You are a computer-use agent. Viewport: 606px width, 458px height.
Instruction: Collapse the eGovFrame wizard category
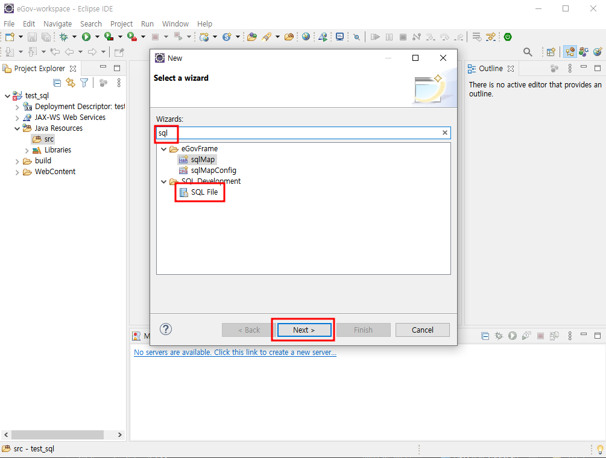(x=164, y=149)
